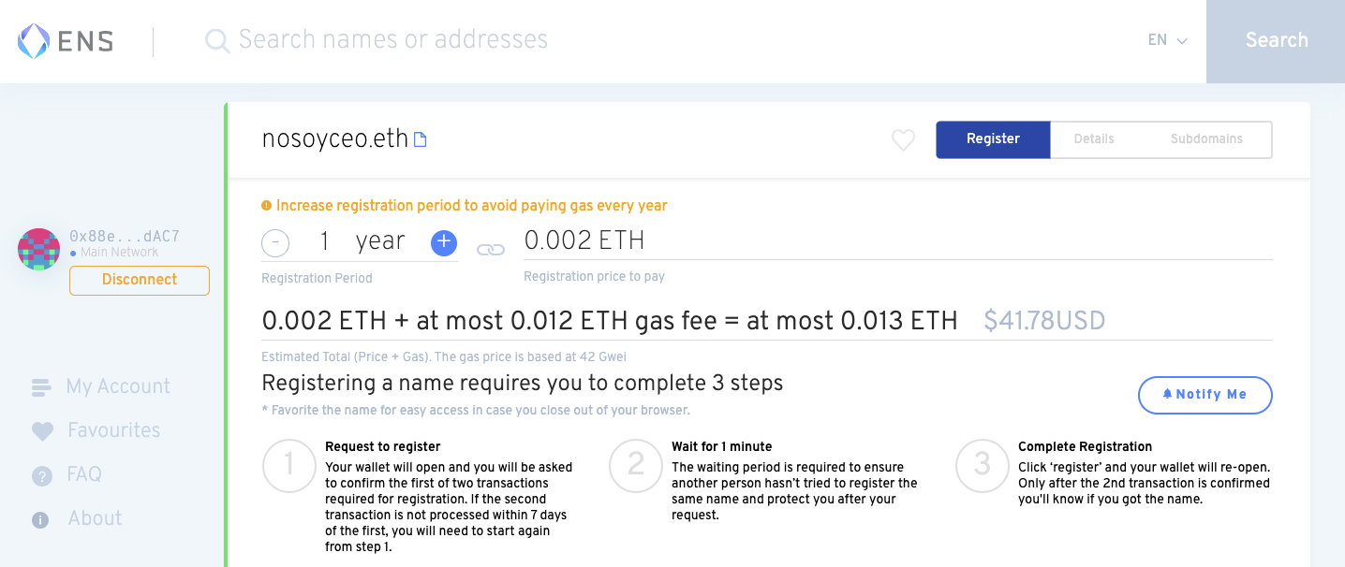The height and width of the screenshot is (567, 1345).
Task: Click the magnifying glass in the search bar
Action: (216, 40)
